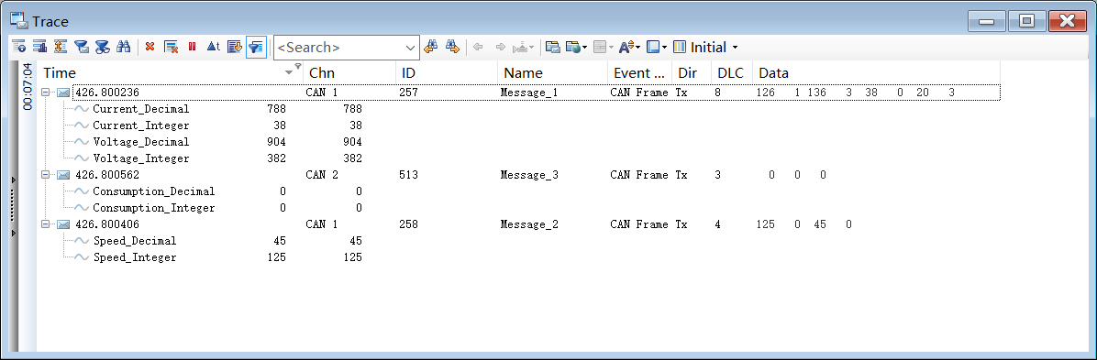
Task: Click the Chn column header
Action: tap(349, 72)
